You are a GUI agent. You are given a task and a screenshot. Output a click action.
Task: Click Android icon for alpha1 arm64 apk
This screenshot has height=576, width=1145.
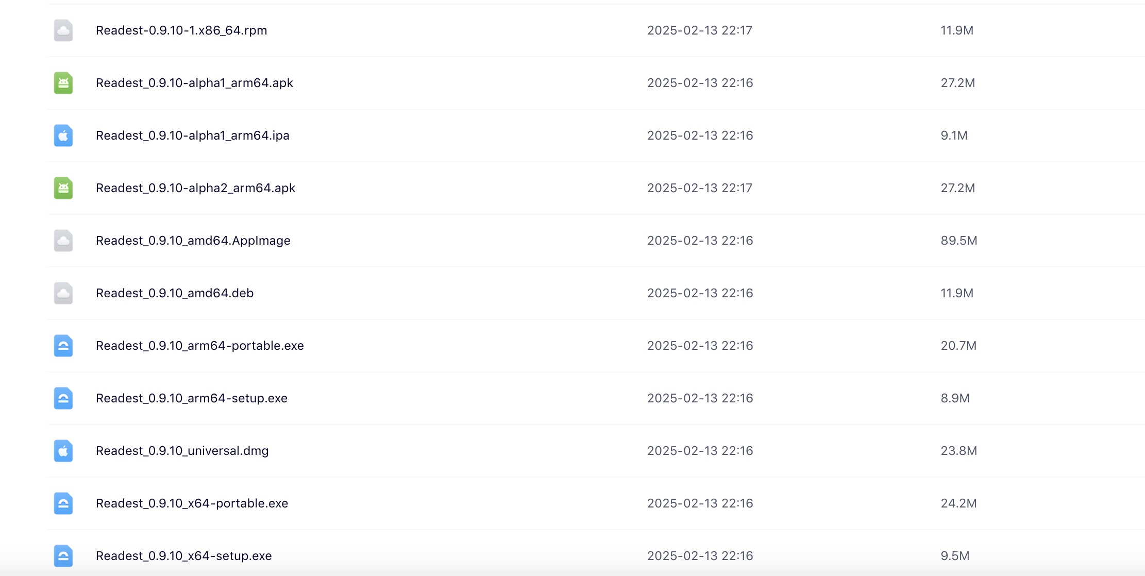[x=63, y=83]
